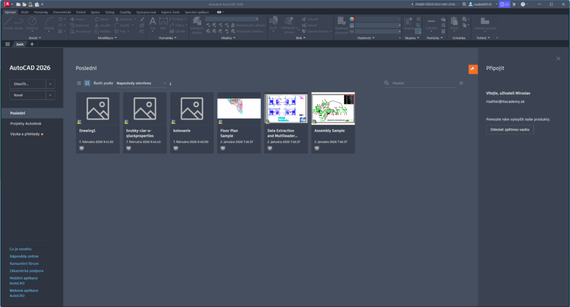The width and height of the screenshot is (570, 307).
Task: Click the Posun move tool
Action: (x=77, y=19)
